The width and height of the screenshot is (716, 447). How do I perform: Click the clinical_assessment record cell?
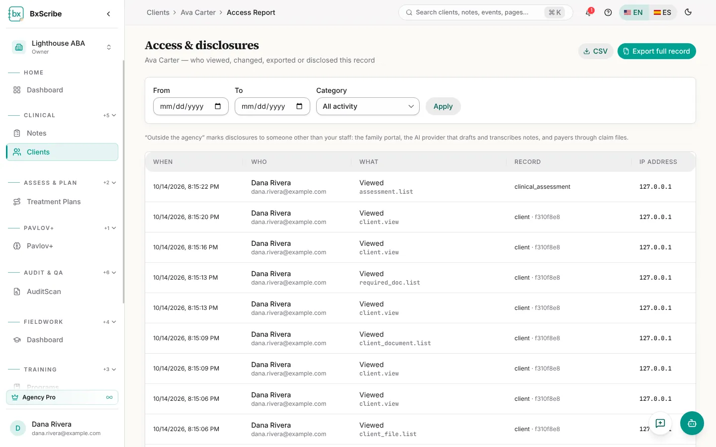coord(542,187)
